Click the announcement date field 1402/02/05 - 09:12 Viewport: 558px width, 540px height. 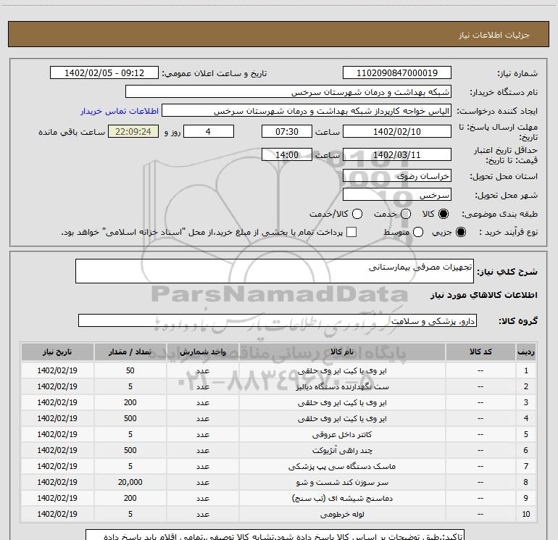104,73
